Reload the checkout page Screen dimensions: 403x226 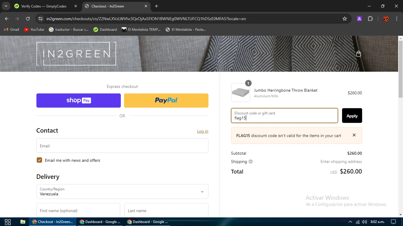tap(28, 19)
